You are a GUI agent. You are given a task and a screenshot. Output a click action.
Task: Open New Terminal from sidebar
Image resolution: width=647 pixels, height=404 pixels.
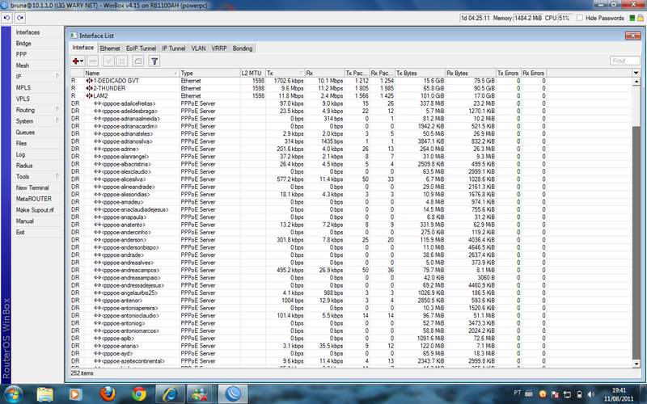[x=32, y=187]
